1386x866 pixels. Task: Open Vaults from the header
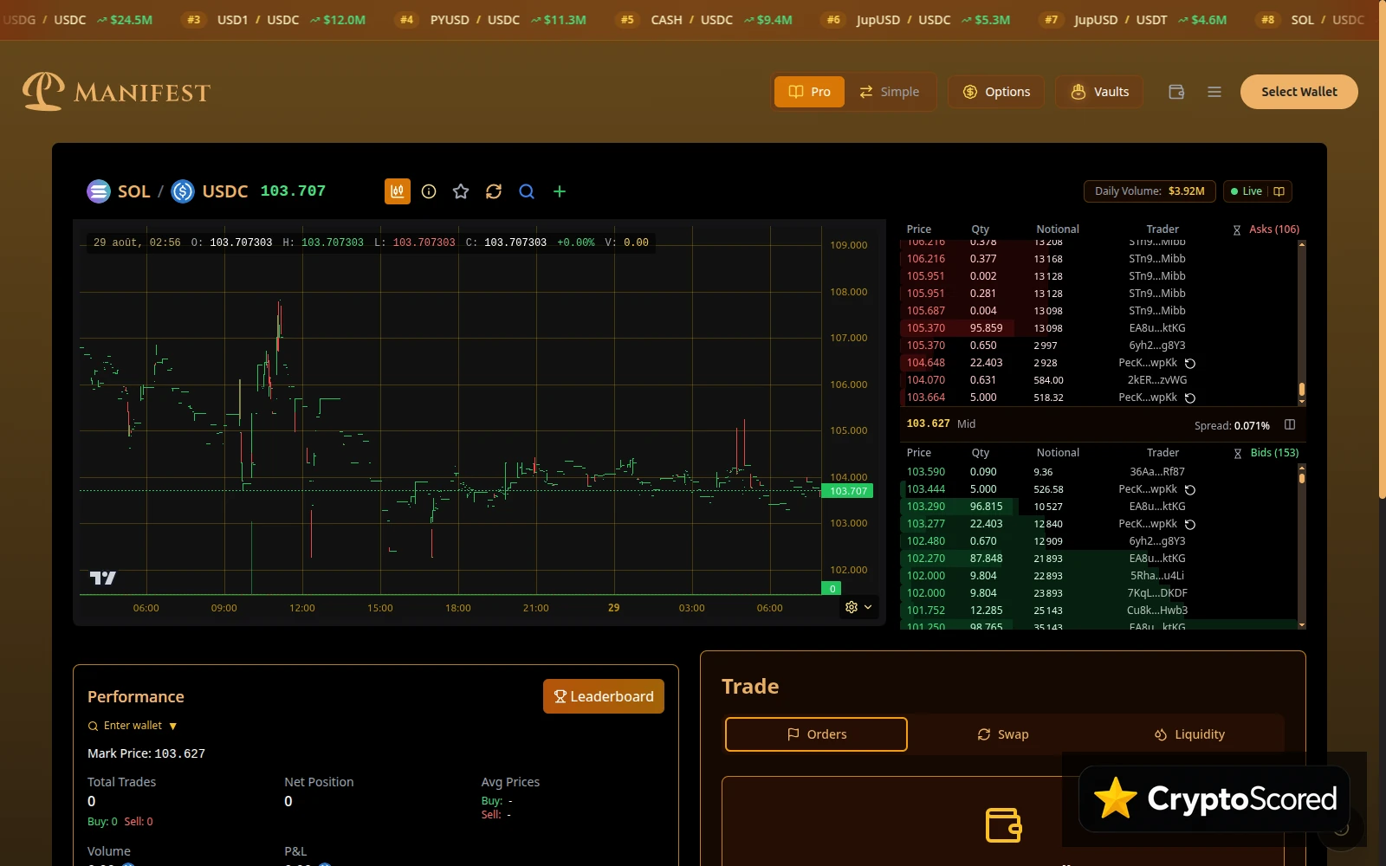(1099, 92)
